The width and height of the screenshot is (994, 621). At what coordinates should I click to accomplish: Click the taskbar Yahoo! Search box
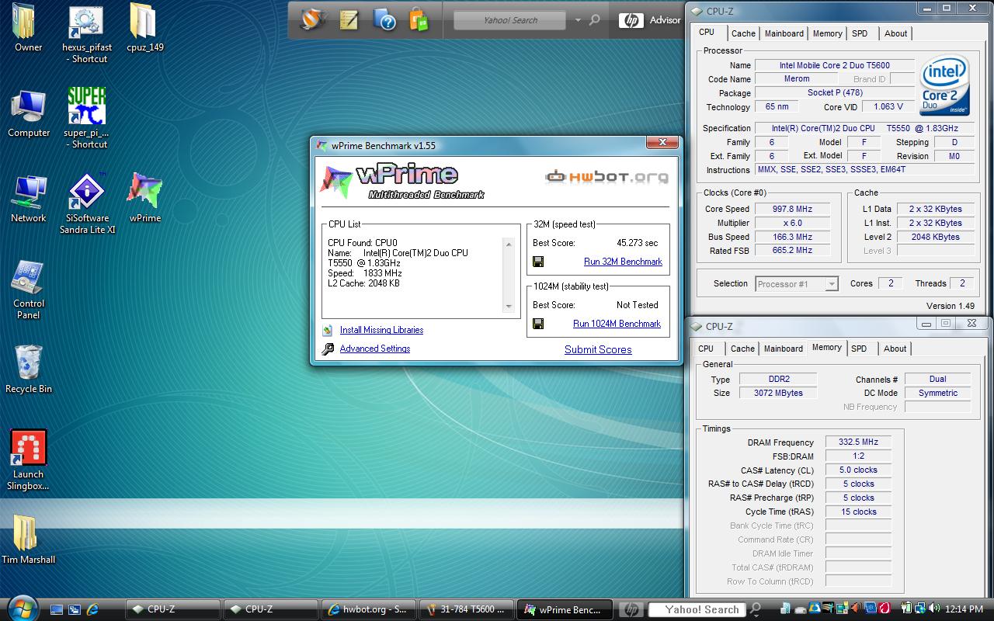point(697,609)
